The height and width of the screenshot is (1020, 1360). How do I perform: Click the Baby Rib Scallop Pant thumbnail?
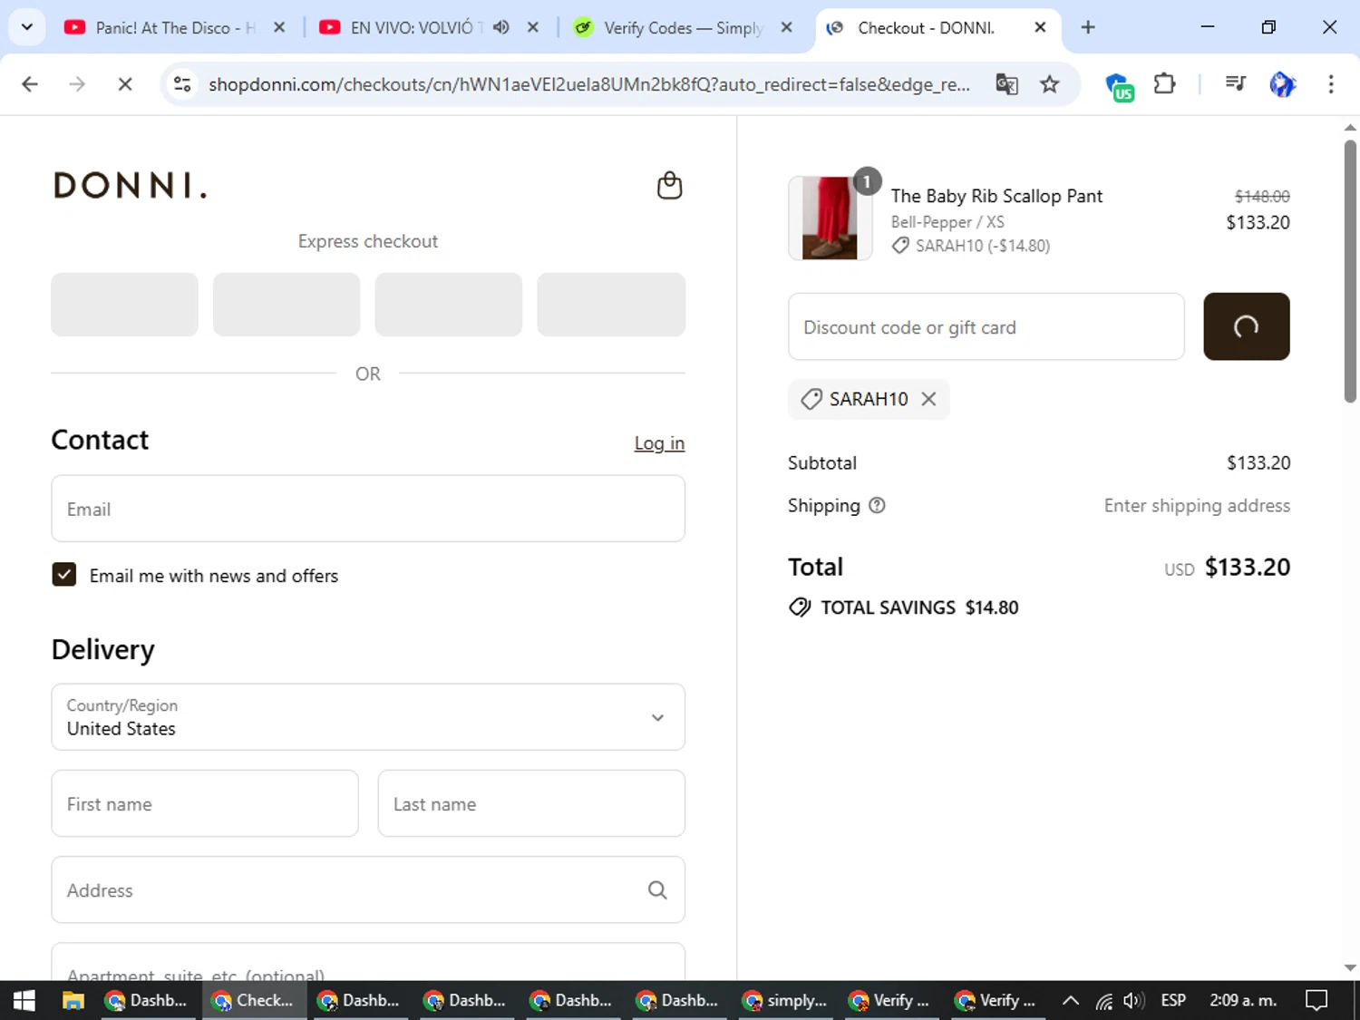tap(830, 219)
